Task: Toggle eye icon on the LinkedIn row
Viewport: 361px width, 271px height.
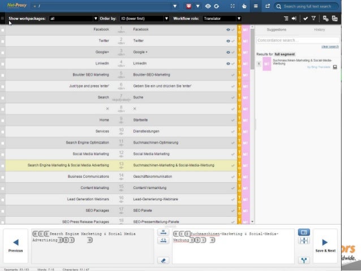Action: [228, 63]
